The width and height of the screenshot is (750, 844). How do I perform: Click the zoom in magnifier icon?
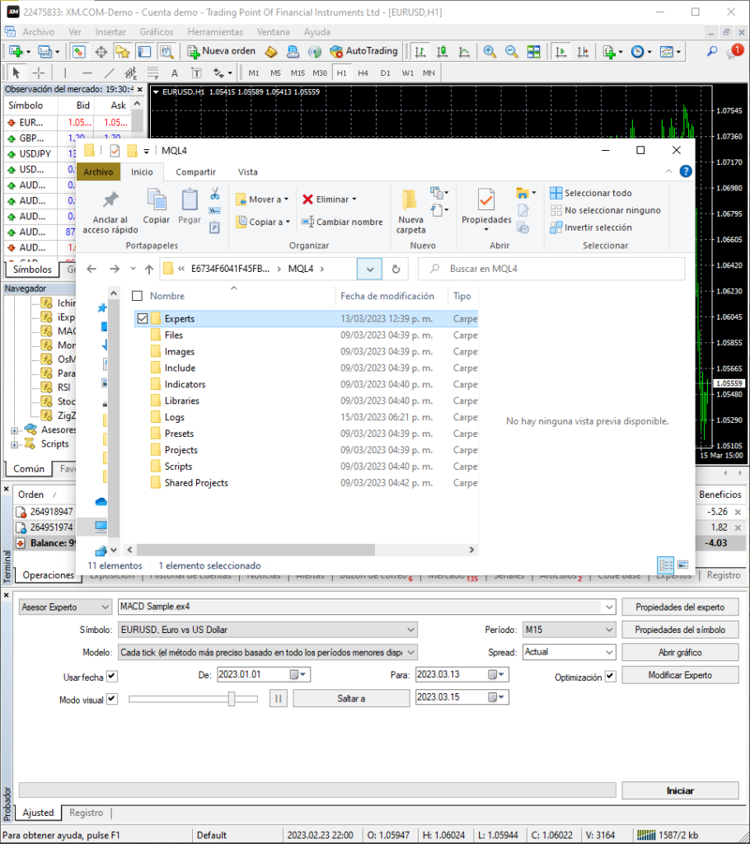[490, 52]
